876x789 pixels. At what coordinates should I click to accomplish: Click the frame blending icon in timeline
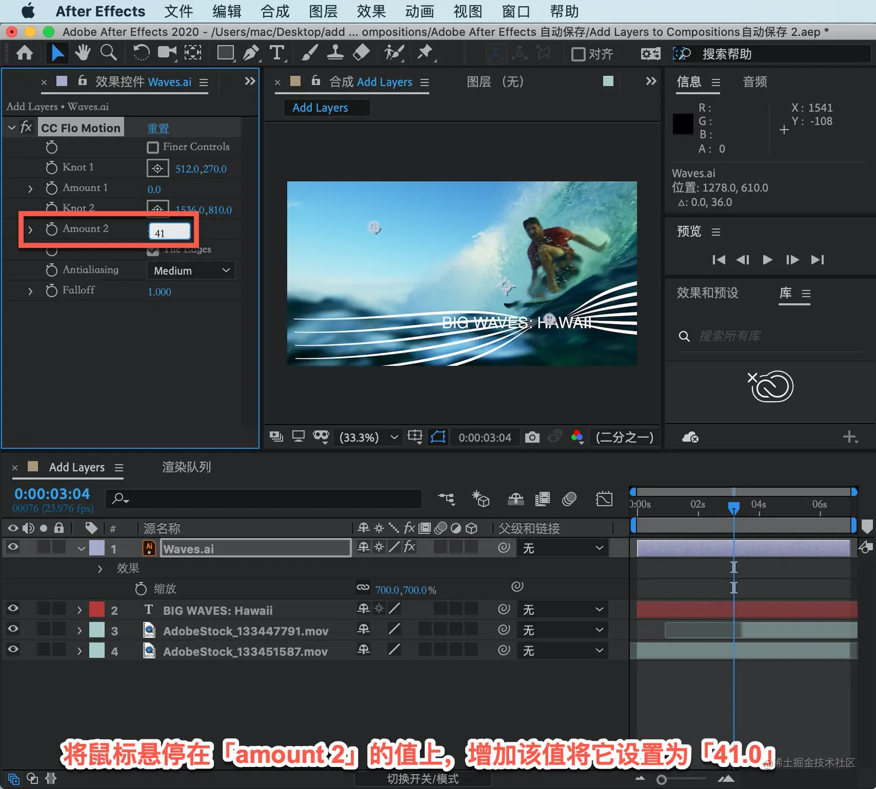tap(542, 498)
